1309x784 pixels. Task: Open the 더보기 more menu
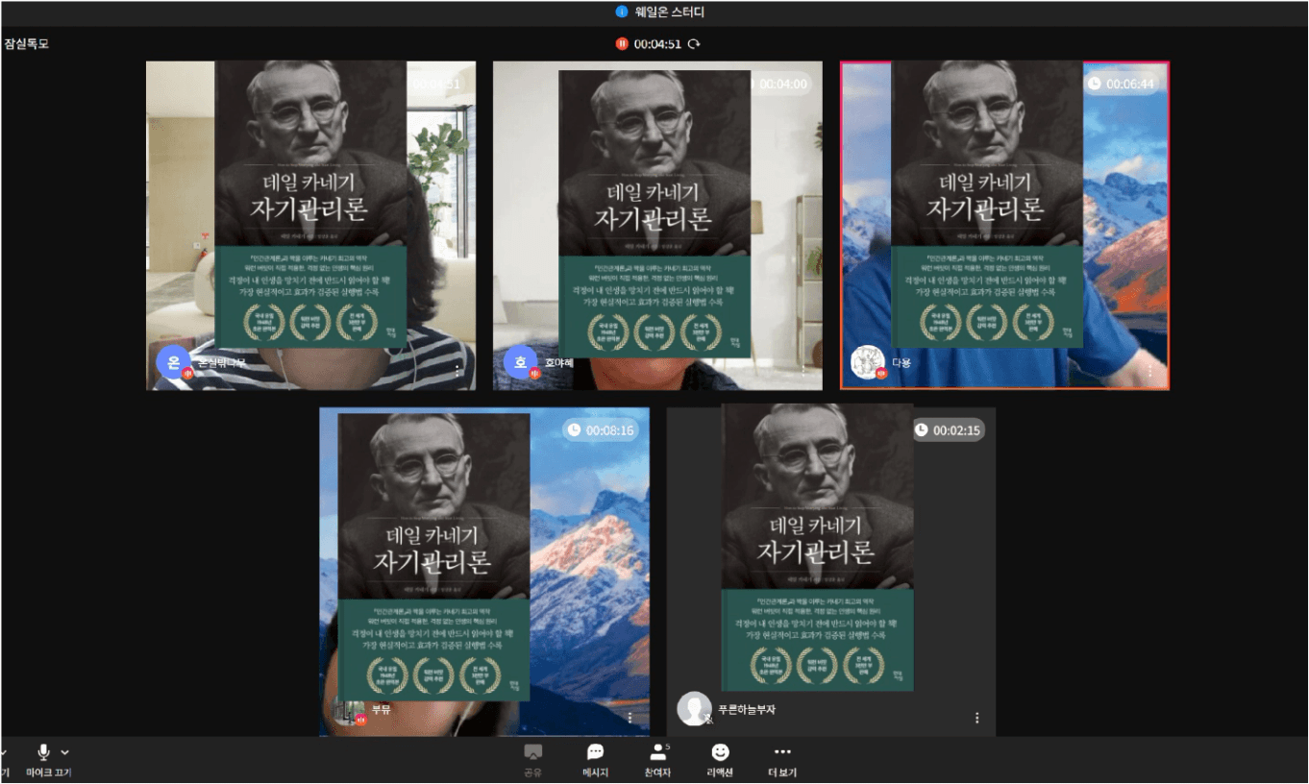click(782, 760)
